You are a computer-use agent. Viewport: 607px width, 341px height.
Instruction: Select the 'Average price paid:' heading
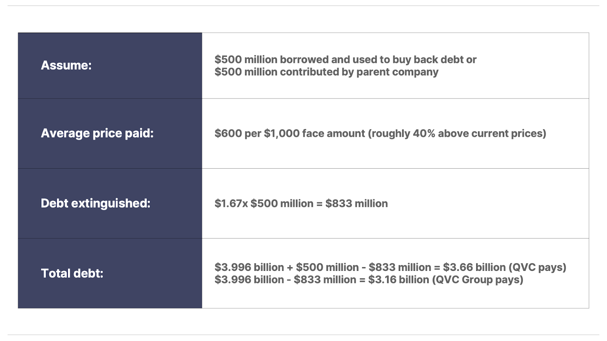click(x=97, y=133)
